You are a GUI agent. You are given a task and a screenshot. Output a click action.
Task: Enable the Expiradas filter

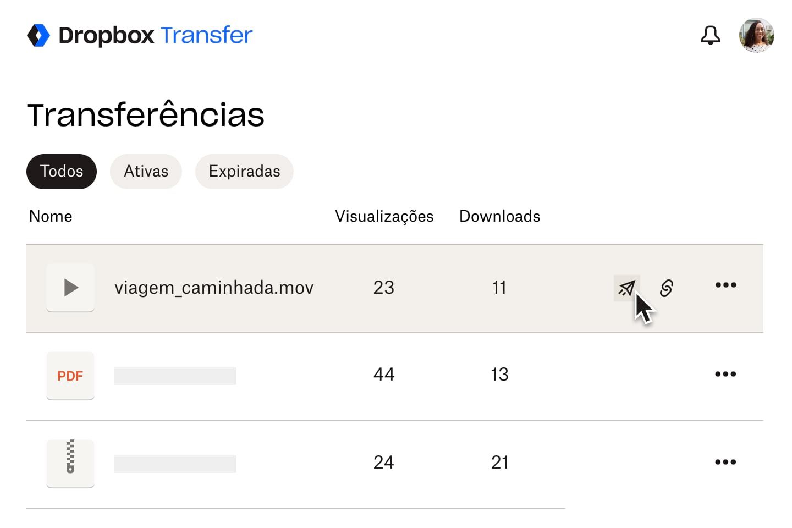244,171
